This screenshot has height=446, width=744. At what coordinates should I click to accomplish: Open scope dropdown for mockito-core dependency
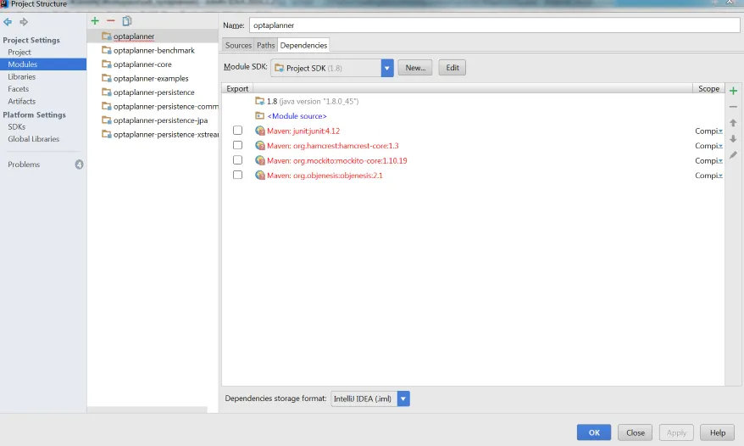pos(719,161)
